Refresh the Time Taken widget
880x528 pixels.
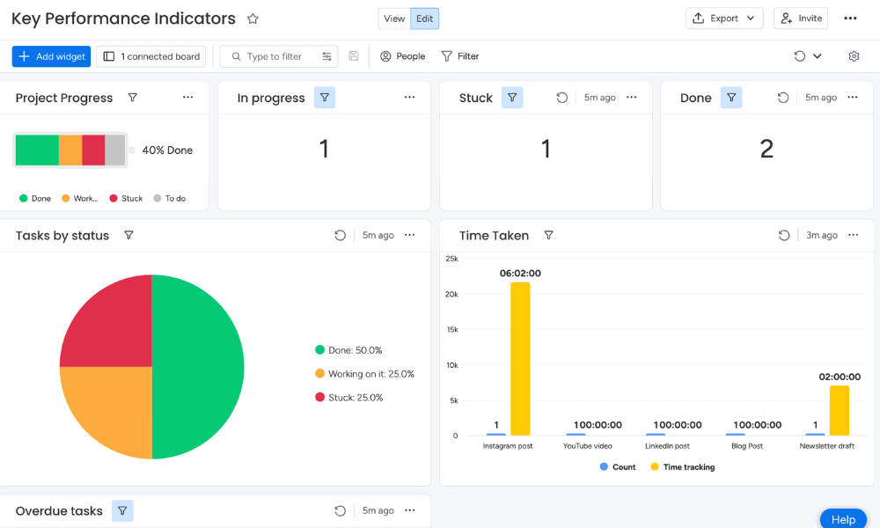[x=784, y=236]
